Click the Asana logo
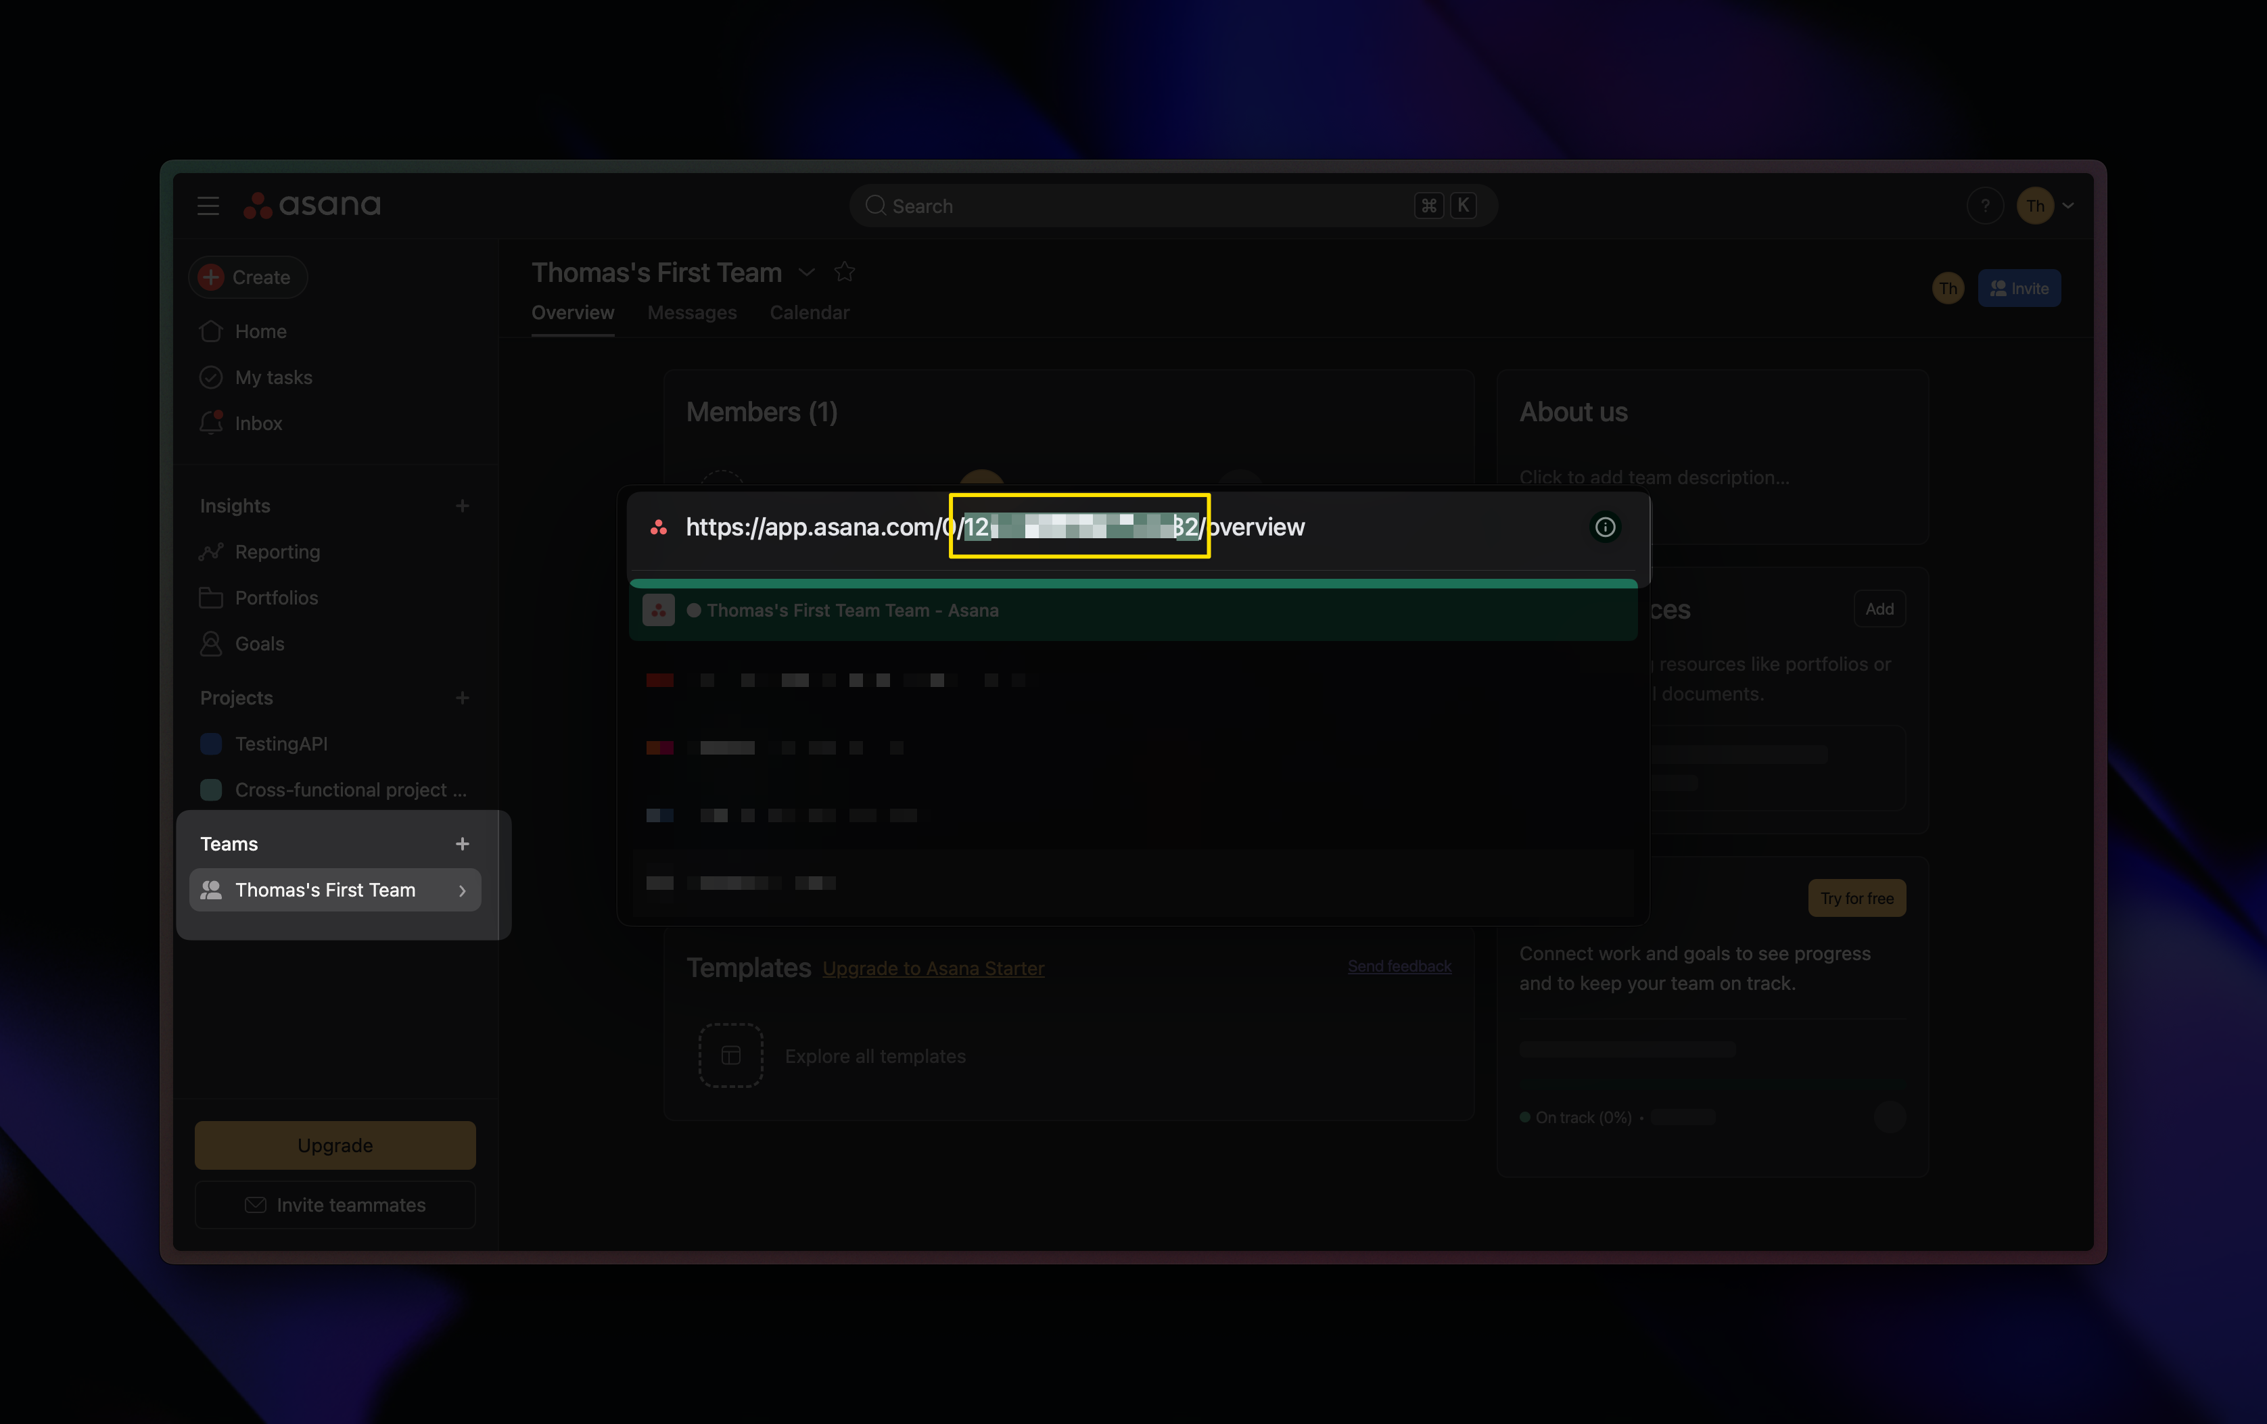 pyautogui.click(x=312, y=205)
